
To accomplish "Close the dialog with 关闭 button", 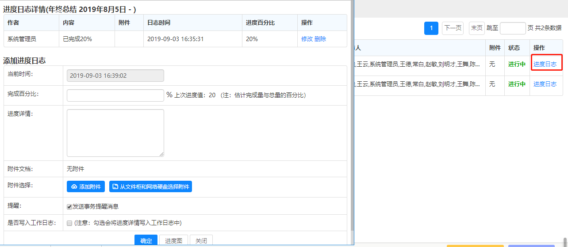I will click(x=201, y=241).
